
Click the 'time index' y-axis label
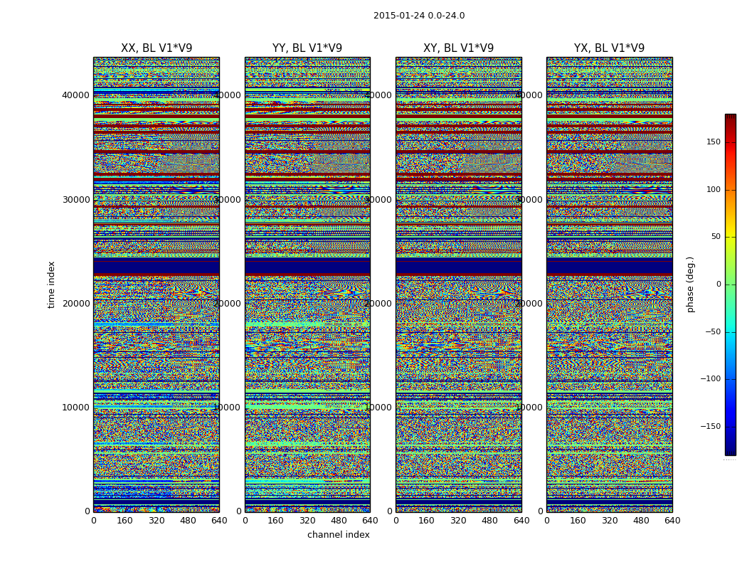point(51,284)
